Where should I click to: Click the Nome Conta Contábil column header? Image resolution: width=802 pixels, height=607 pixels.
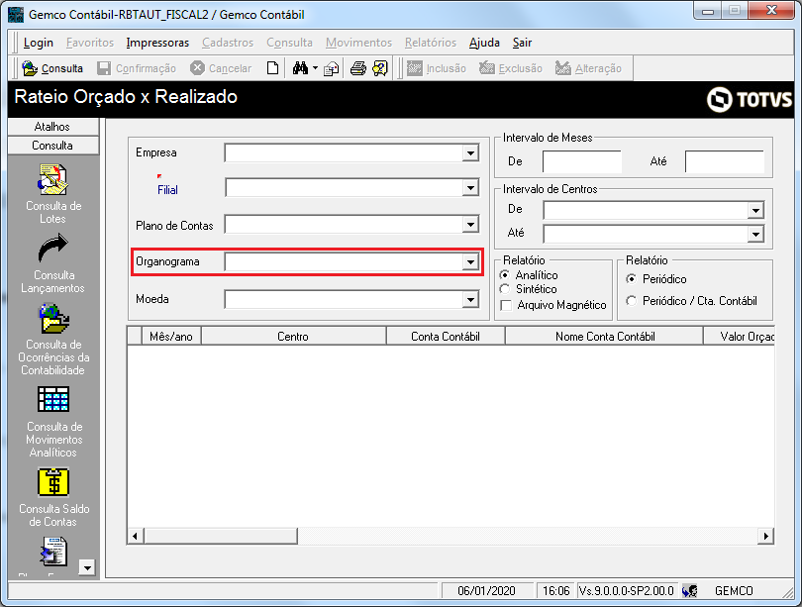pyautogui.click(x=605, y=337)
